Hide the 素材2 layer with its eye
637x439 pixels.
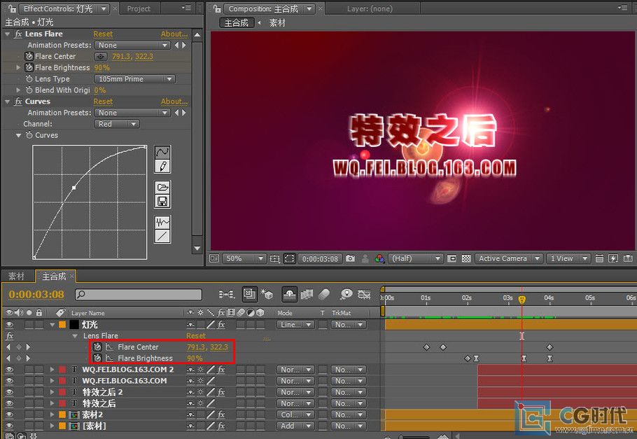(x=9, y=415)
